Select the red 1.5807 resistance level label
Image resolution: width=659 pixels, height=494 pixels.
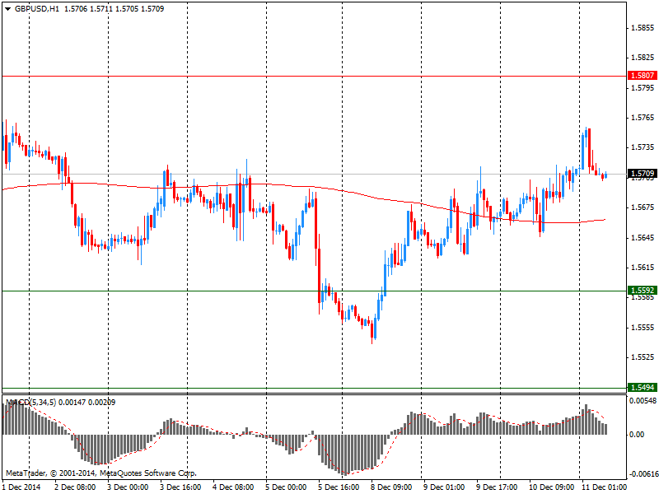(643, 75)
